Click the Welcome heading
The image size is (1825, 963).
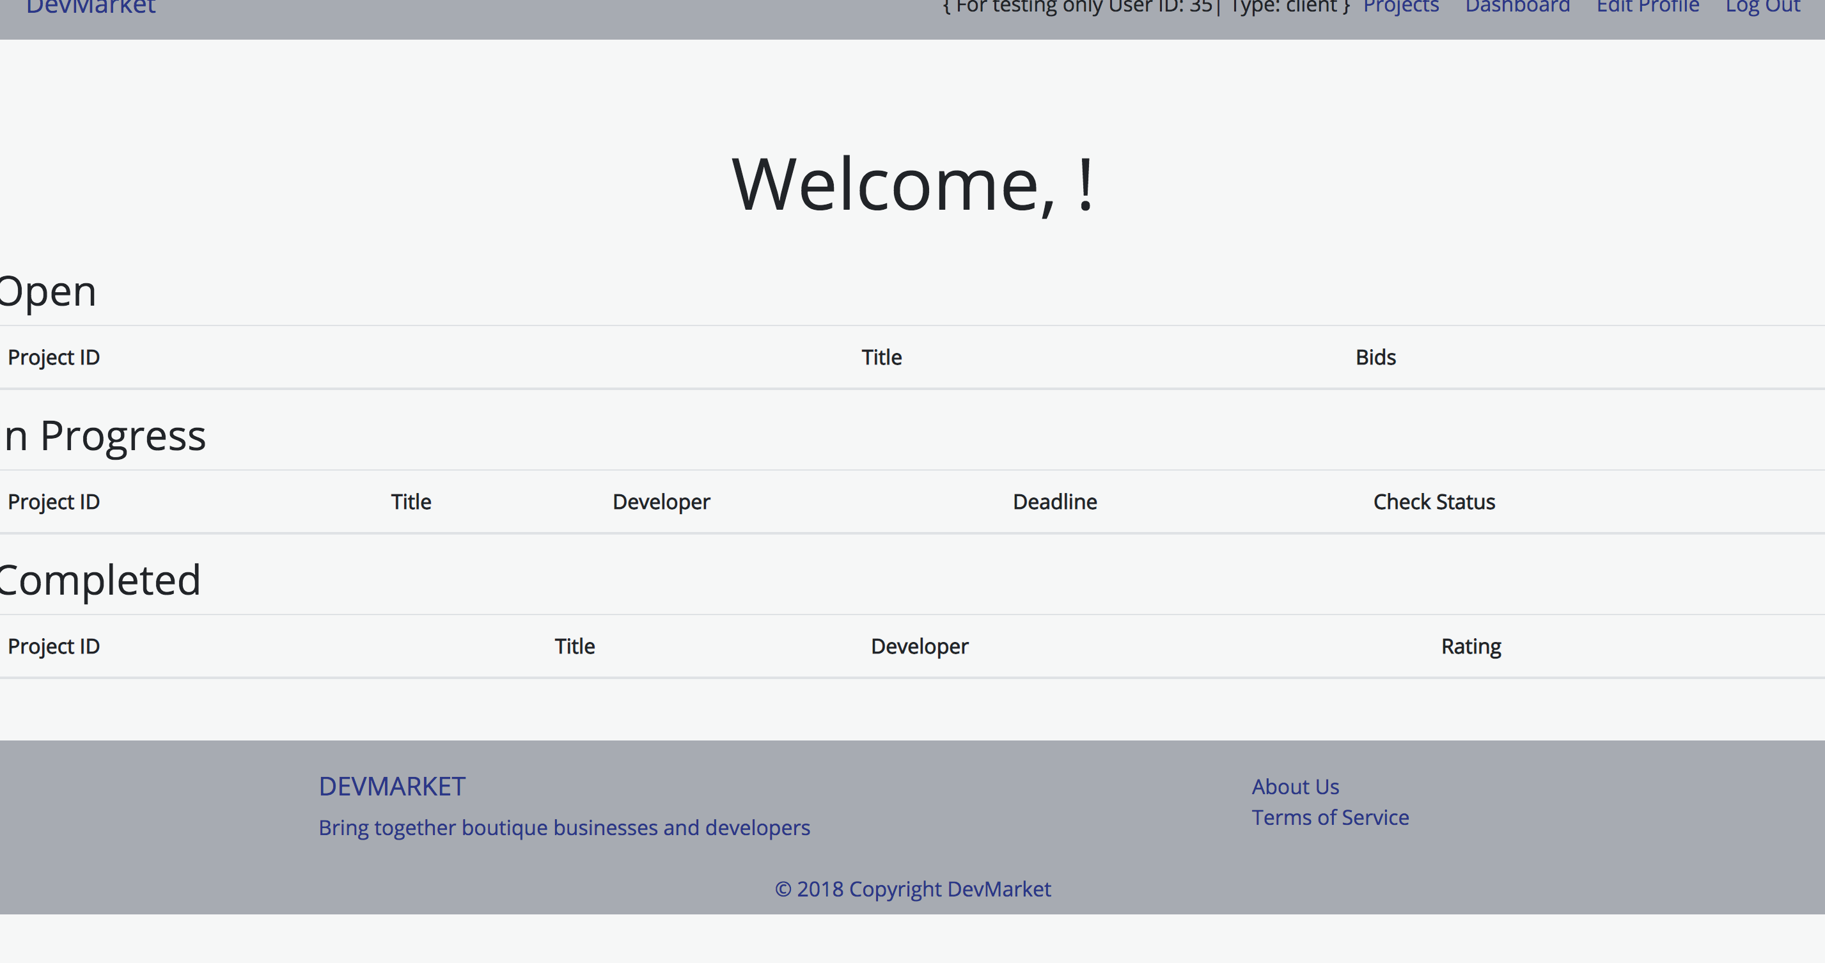click(x=912, y=185)
